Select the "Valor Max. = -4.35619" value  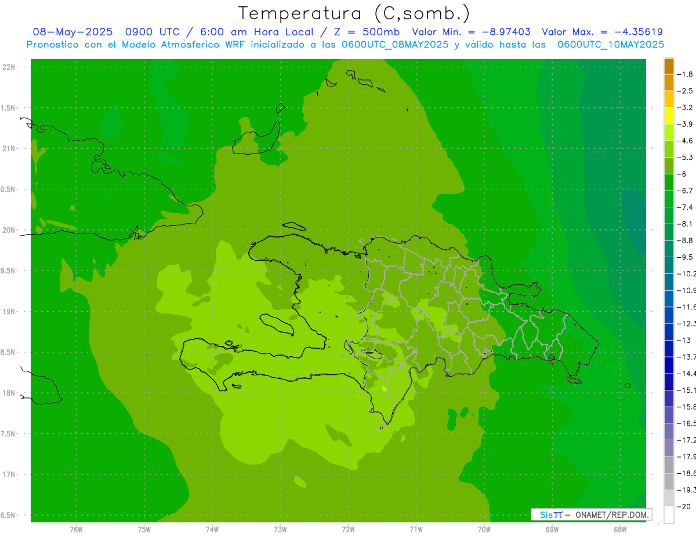pos(602,32)
